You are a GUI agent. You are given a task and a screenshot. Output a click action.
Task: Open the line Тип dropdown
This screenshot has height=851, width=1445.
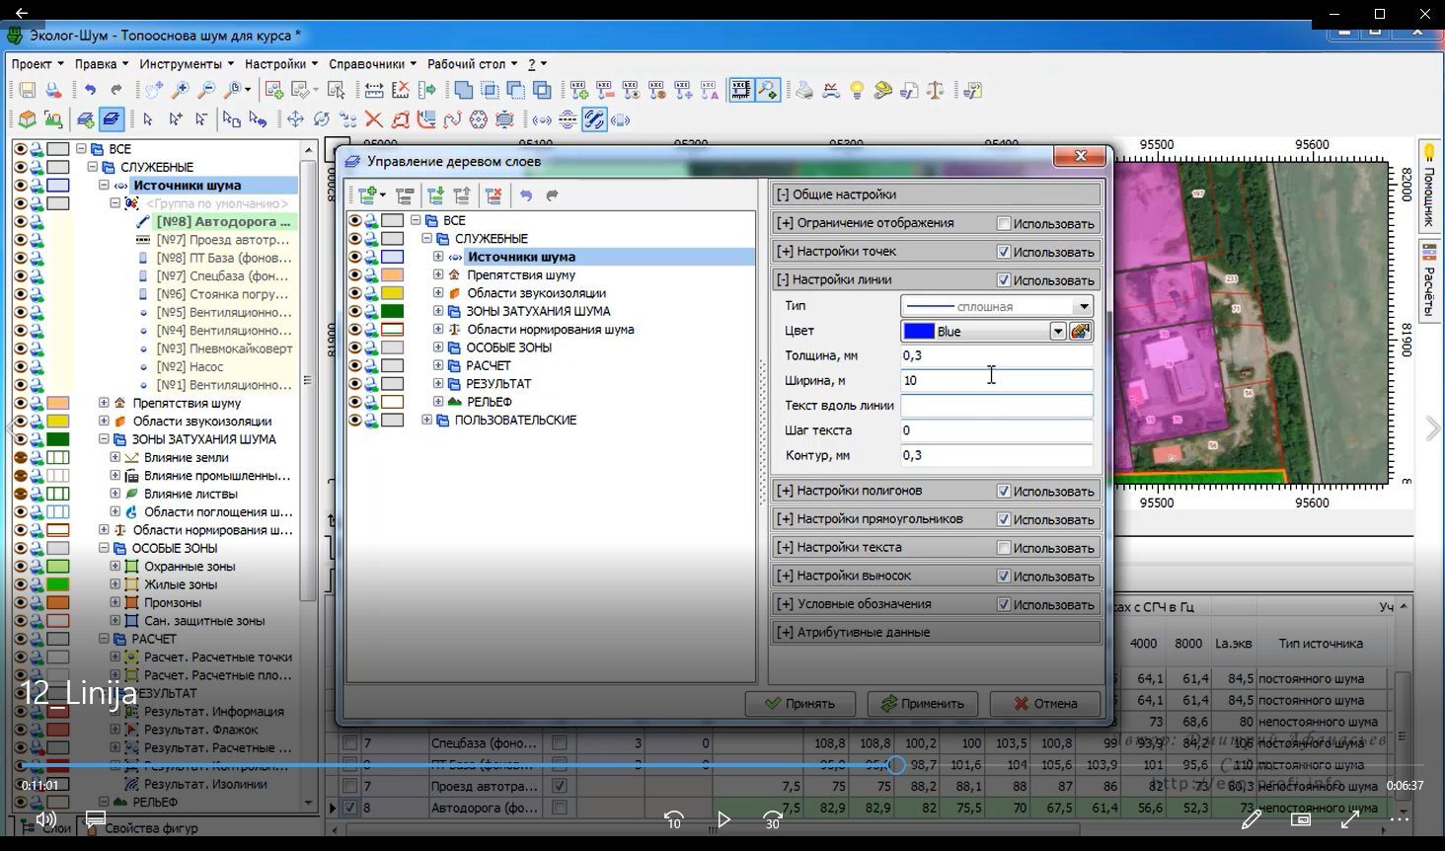1083,306
